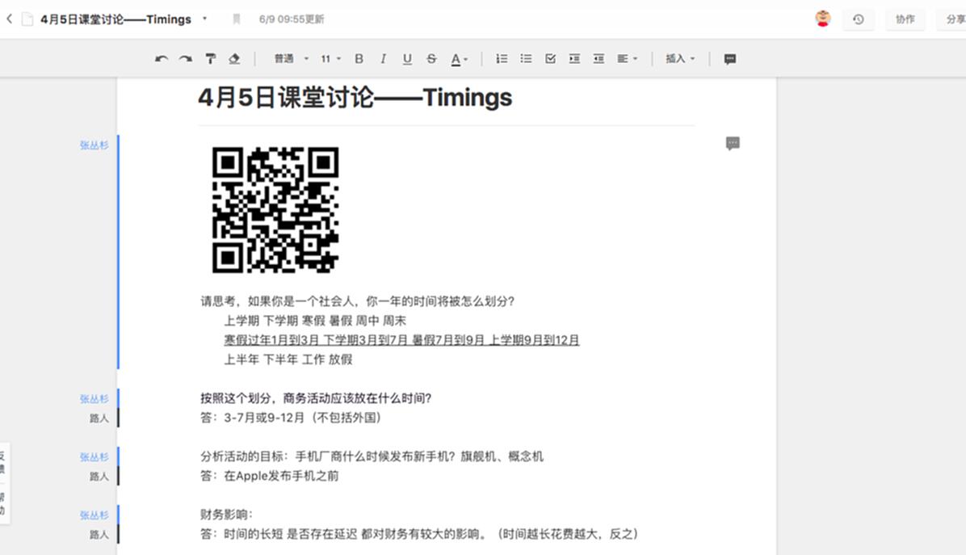Click the clear formatting eraser icon
This screenshot has height=555, width=966.
[x=234, y=58]
